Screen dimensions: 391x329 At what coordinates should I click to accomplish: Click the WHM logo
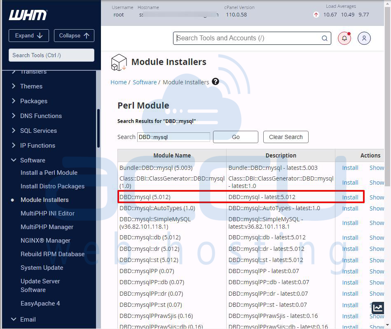(28, 15)
